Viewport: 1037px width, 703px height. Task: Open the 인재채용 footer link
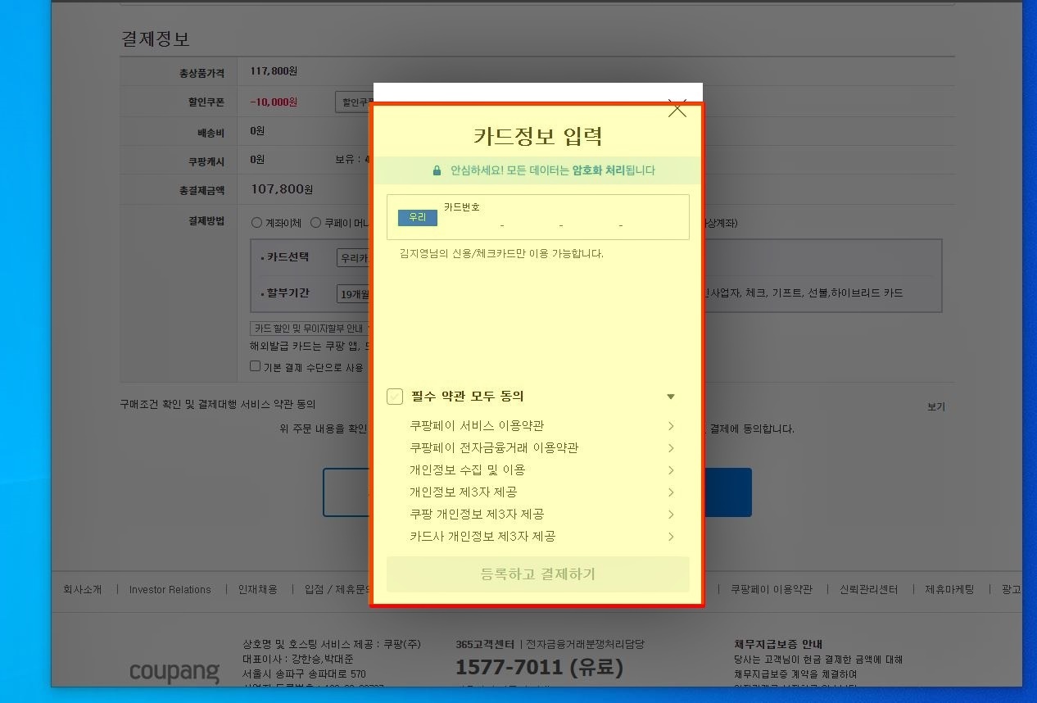coord(258,589)
